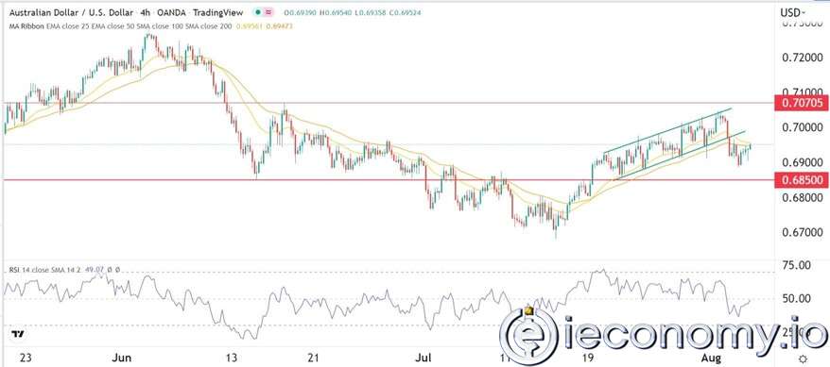This screenshot has height=367, width=830.
Task: Click the 13 date label on the time axis
Action: point(231,358)
